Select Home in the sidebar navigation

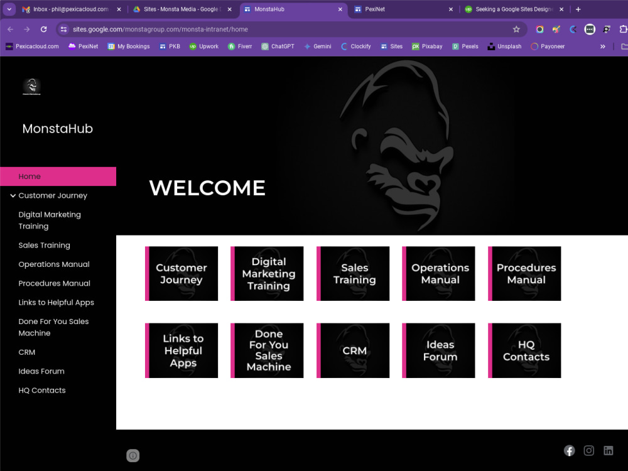pos(58,176)
